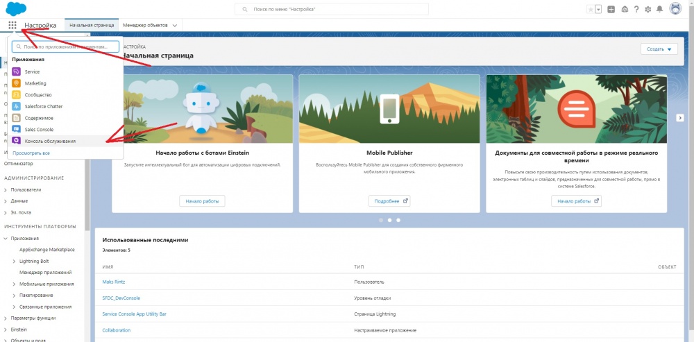Select the Сообщество app icon
This screenshot has width=694, height=342.
tap(17, 94)
